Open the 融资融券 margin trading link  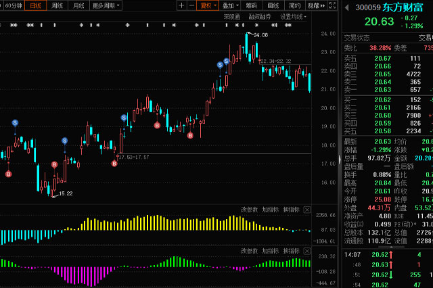coord(260,17)
